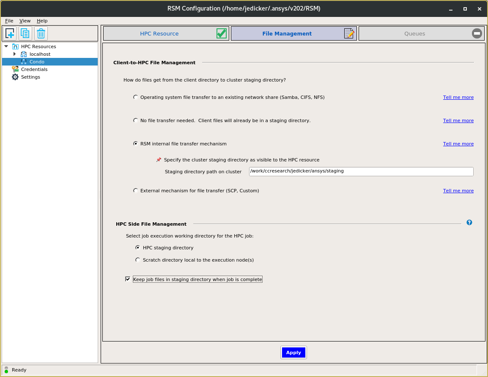488x377 pixels.
Task: Maximize the RSM Configuration window
Action: point(465,9)
